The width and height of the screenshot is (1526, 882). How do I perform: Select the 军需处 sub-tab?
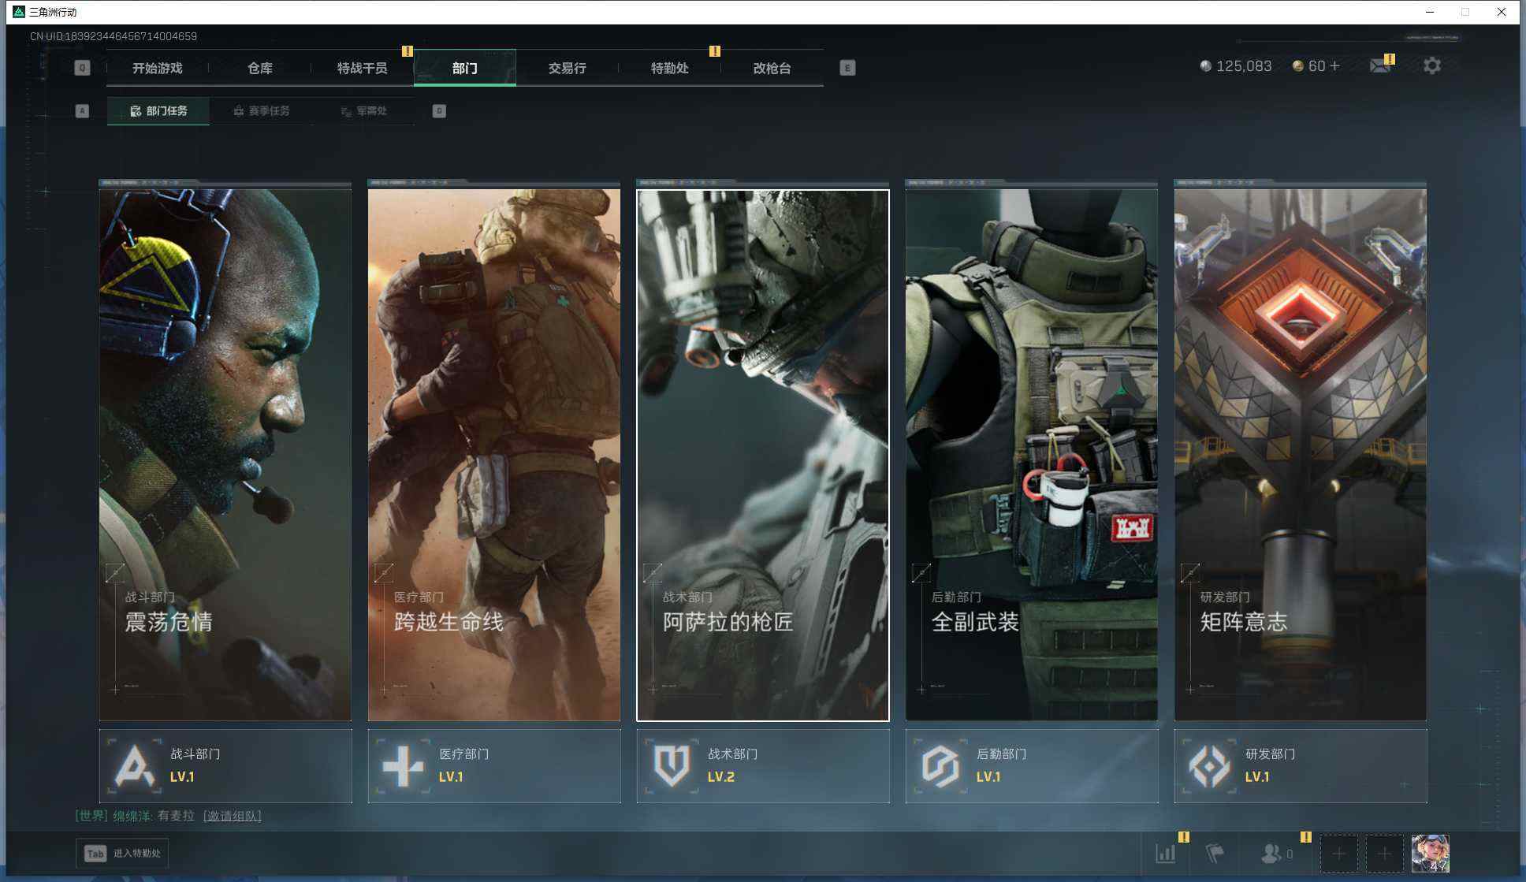tap(363, 111)
